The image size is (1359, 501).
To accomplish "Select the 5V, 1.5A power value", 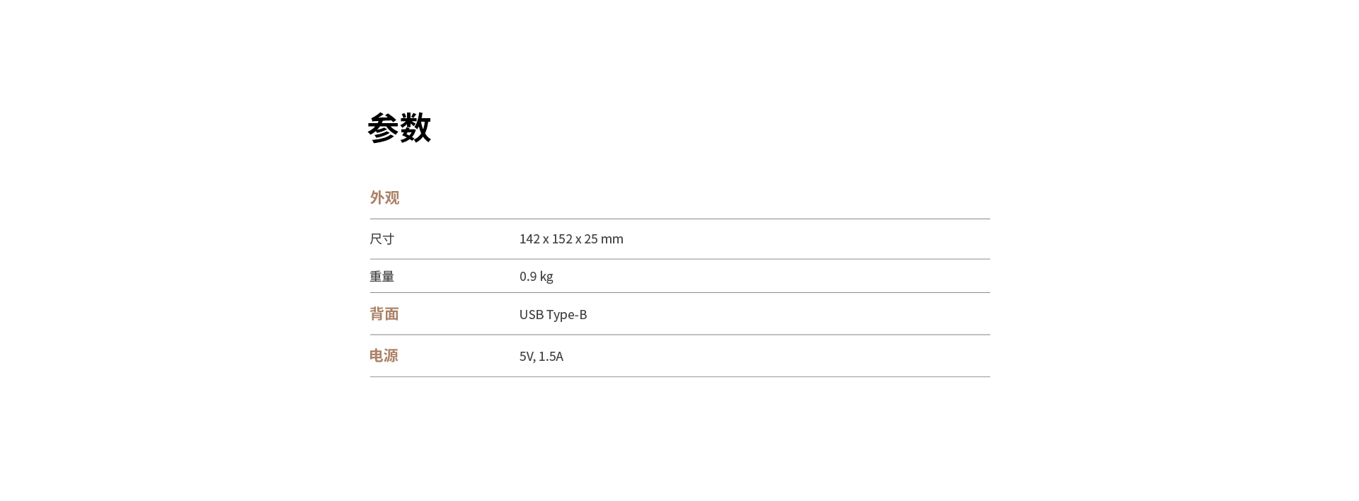I will pyautogui.click(x=541, y=356).
